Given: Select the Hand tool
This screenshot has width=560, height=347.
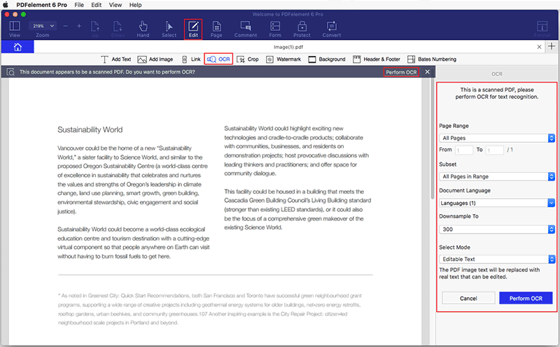Looking at the screenshot, I should point(143,29).
